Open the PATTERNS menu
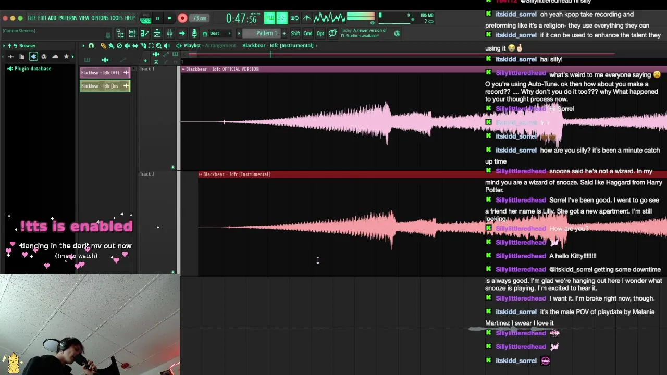Screen dimensions: 667x375 coord(68,18)
